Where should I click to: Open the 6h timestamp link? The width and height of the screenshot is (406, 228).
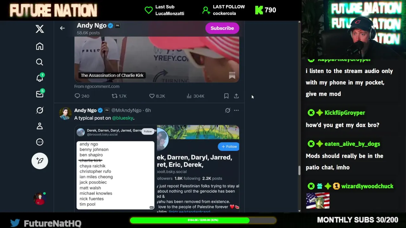click(x=148, y=110)
